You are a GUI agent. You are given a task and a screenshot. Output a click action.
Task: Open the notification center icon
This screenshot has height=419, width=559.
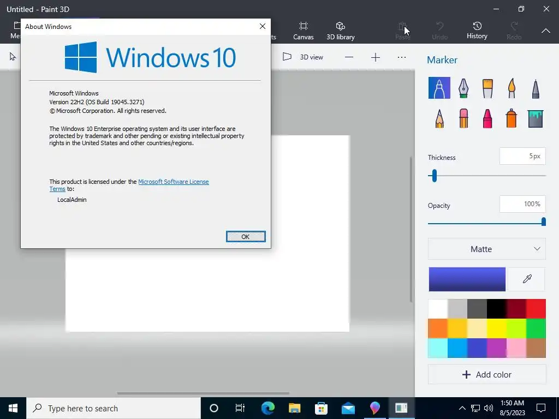pos(541,408)
